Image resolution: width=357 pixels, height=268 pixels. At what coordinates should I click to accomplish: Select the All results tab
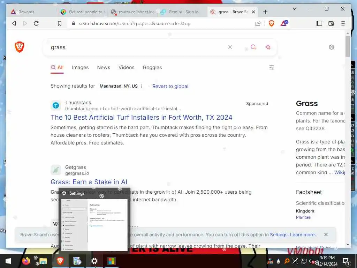click(57, 67)
